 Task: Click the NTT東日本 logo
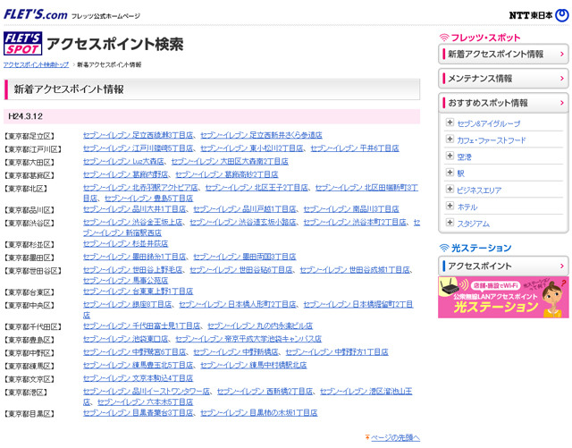tap(539, 15)
